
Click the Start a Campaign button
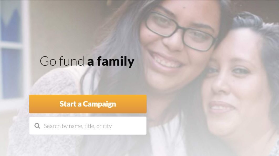[x=88, y=104]
